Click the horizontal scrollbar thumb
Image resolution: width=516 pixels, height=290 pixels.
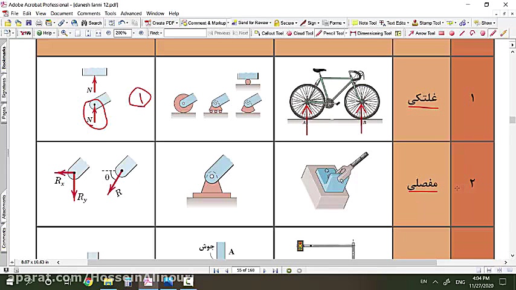point(262,262)
